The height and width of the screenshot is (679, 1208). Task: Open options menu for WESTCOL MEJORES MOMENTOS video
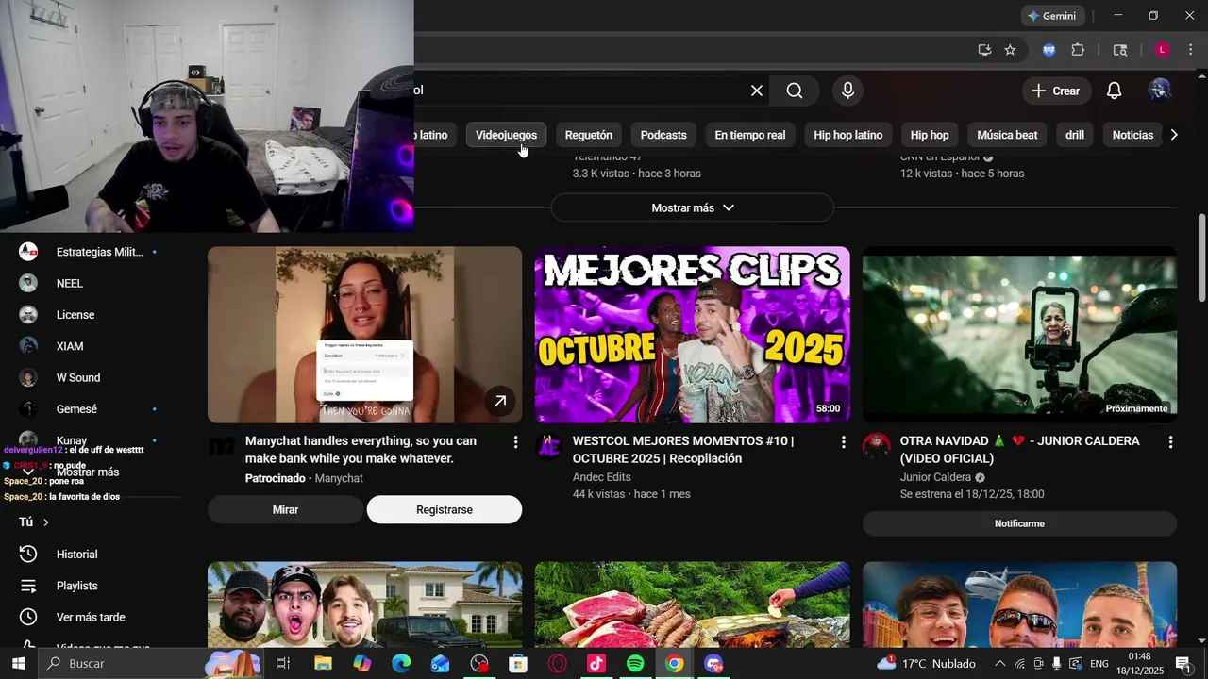click(x=843, y=441)
